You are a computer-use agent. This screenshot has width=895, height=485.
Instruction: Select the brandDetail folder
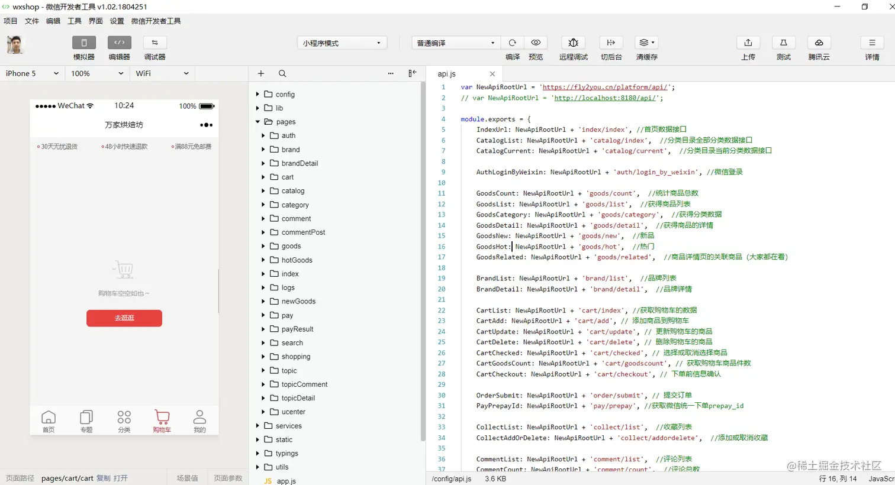click(300, 163)
